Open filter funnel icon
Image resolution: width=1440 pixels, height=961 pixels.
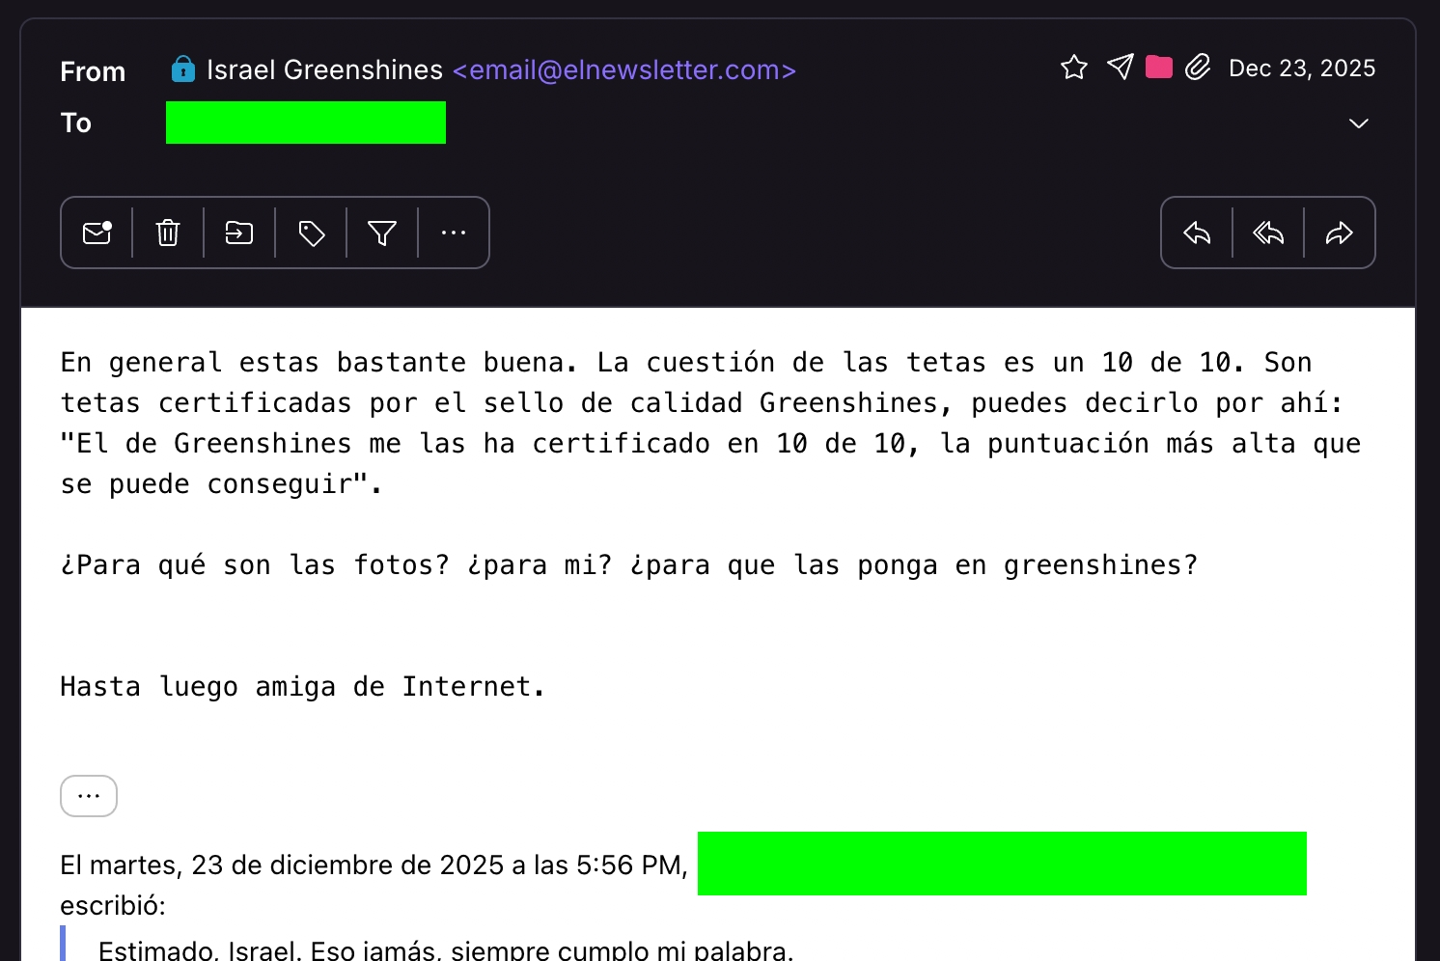(382, 233)
